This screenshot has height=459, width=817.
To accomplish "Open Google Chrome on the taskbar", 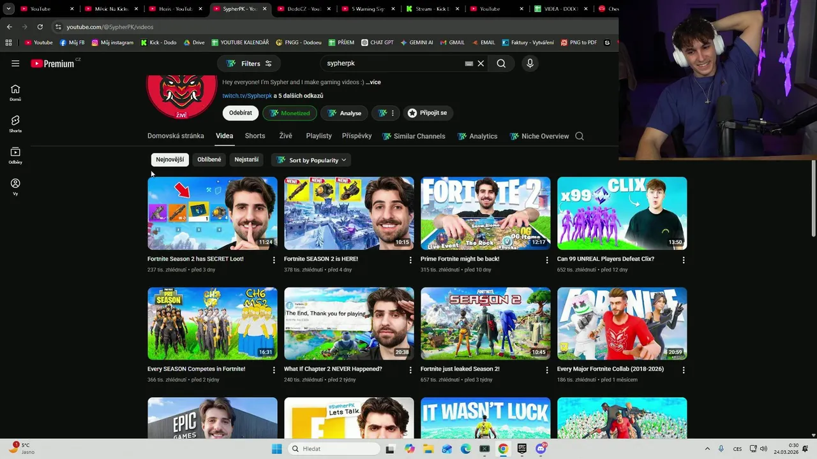I will [x=503, y=449].
